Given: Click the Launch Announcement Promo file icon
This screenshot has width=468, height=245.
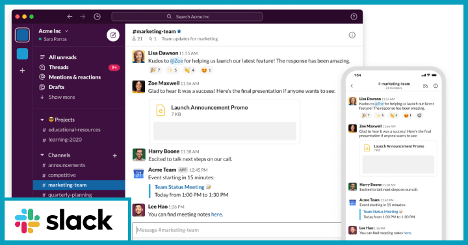Looking at the screenshot, I should pos(161,110).
